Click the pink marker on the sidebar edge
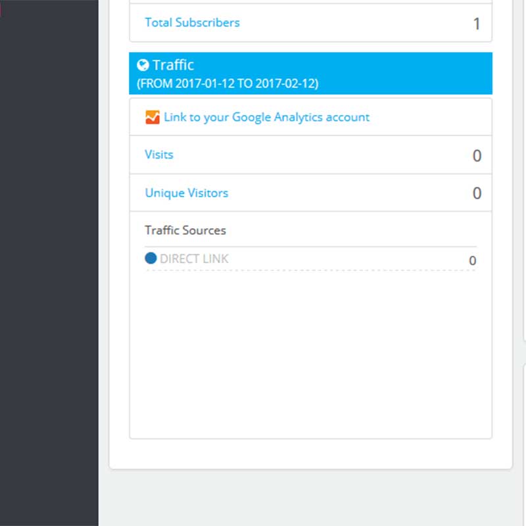This screenshot has width=526, height=526. pos(1,11)
